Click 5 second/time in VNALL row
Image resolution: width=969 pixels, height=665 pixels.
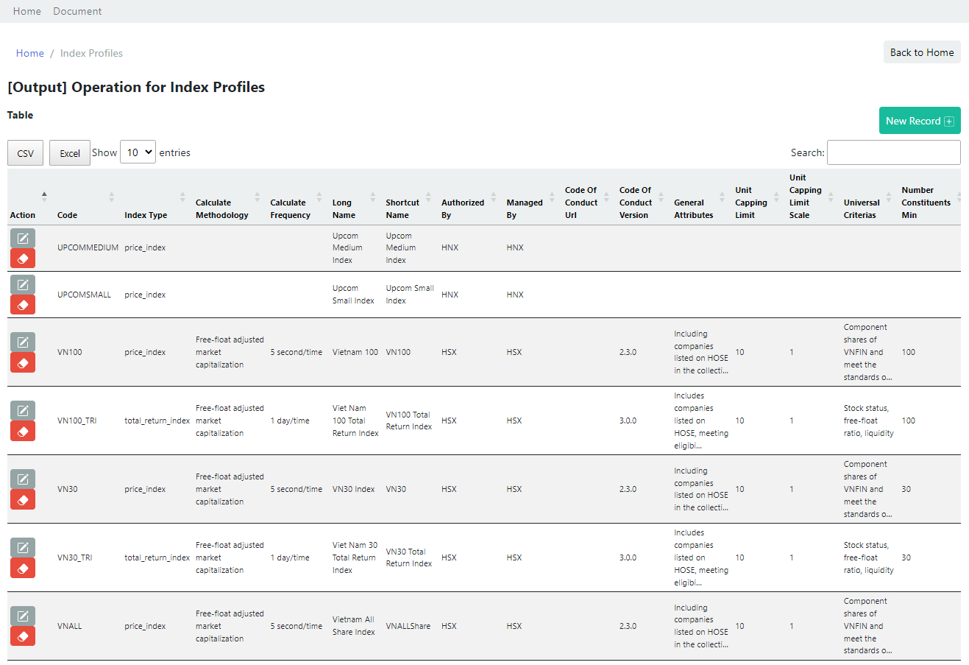(x=297, y=626)
